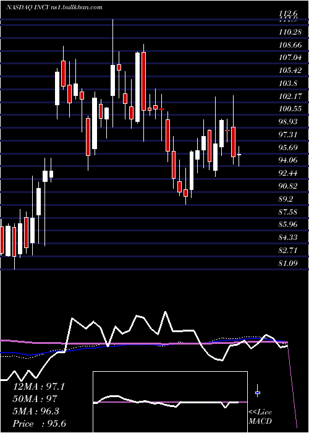Select the 89.2 price axis label
The width and height of the screenshot is (309, 433).
tap(286, 199)
